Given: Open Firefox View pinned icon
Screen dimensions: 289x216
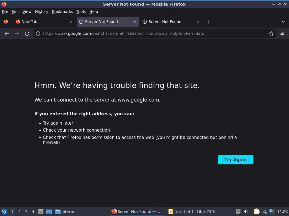Looking at the screenshot, I should click(6, 22).
